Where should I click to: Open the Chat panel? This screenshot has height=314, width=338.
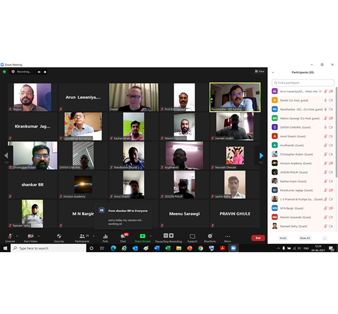click(123, 238)
